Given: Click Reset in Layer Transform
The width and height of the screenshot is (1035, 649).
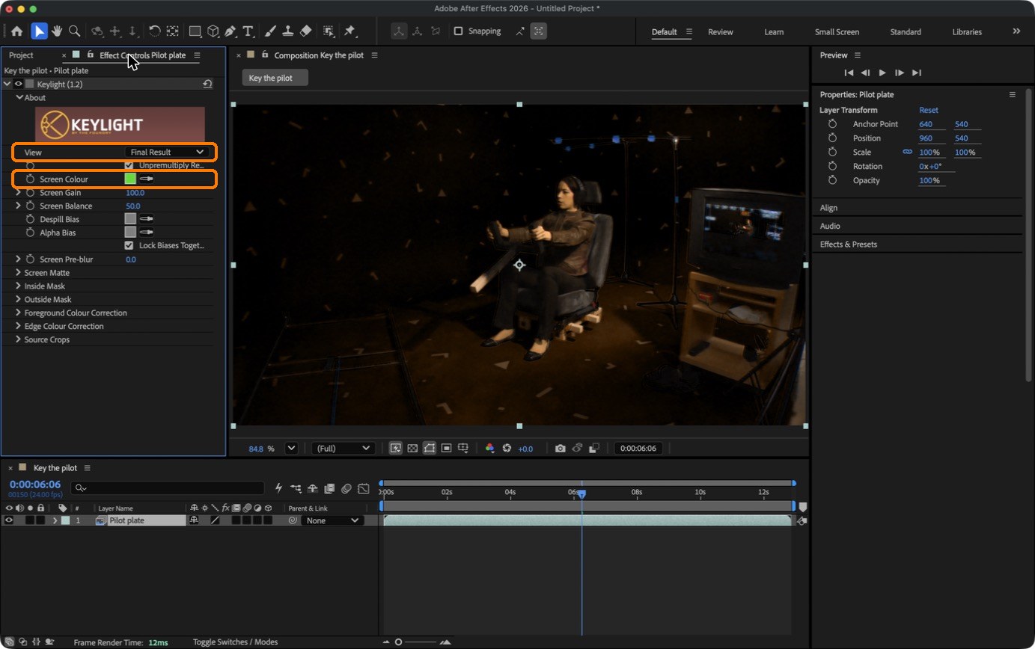Looking at the screenshot, I should tap(928, 110).
